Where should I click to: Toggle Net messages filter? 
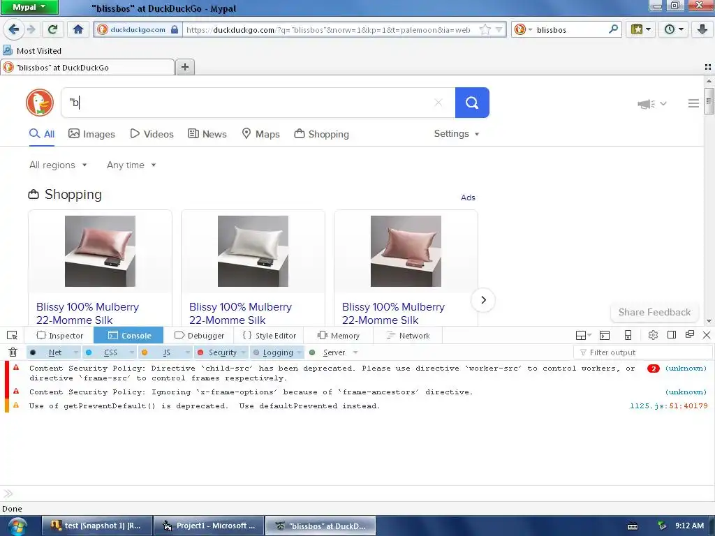point(50,352)
